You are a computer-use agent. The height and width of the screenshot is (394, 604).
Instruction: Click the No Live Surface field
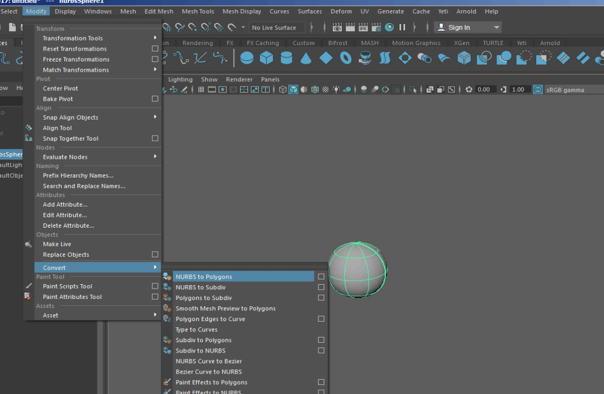coord(276,27)
